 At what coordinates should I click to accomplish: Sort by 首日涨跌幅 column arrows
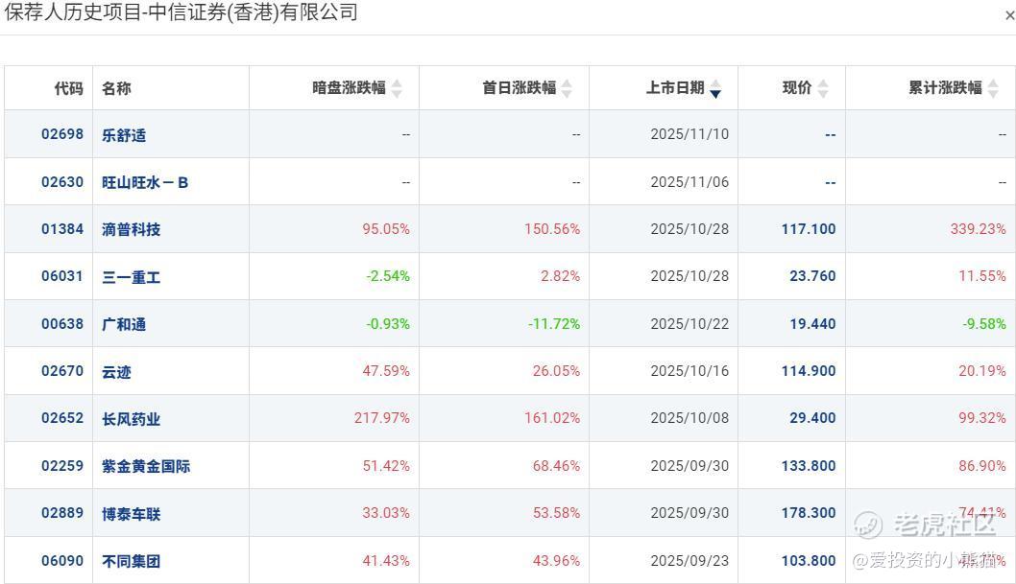click(x=567, y=88)
